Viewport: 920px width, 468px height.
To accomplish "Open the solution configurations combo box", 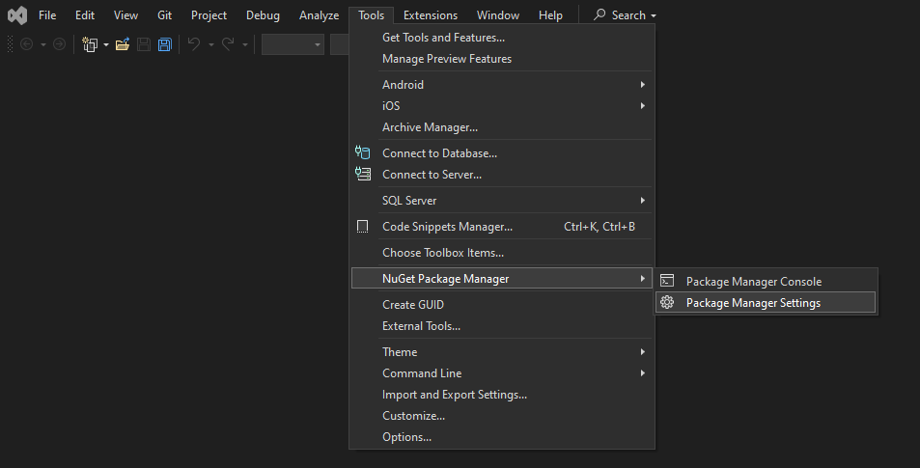I will (x=293, y=44).
